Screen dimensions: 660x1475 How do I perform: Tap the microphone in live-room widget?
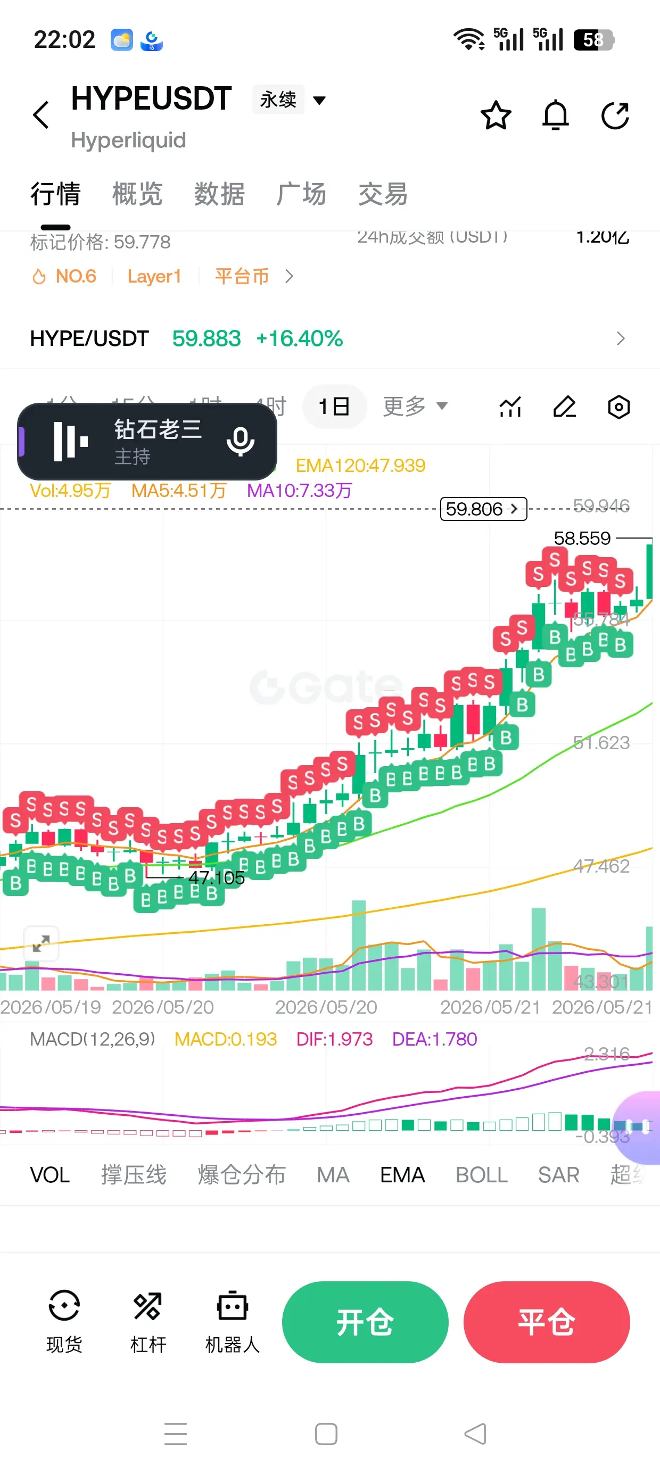click(x=241, y=442)
